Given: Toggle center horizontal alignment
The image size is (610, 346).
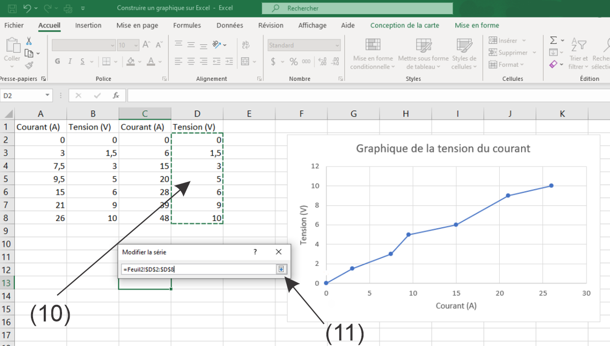Looking at the screenshot, I should point(191,61).
